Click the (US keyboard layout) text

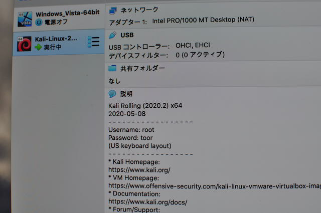[140, 146]
